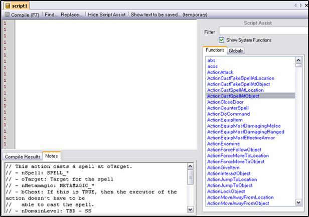
Task: Open the Notes tab
Action: click(x=52, y=156)
